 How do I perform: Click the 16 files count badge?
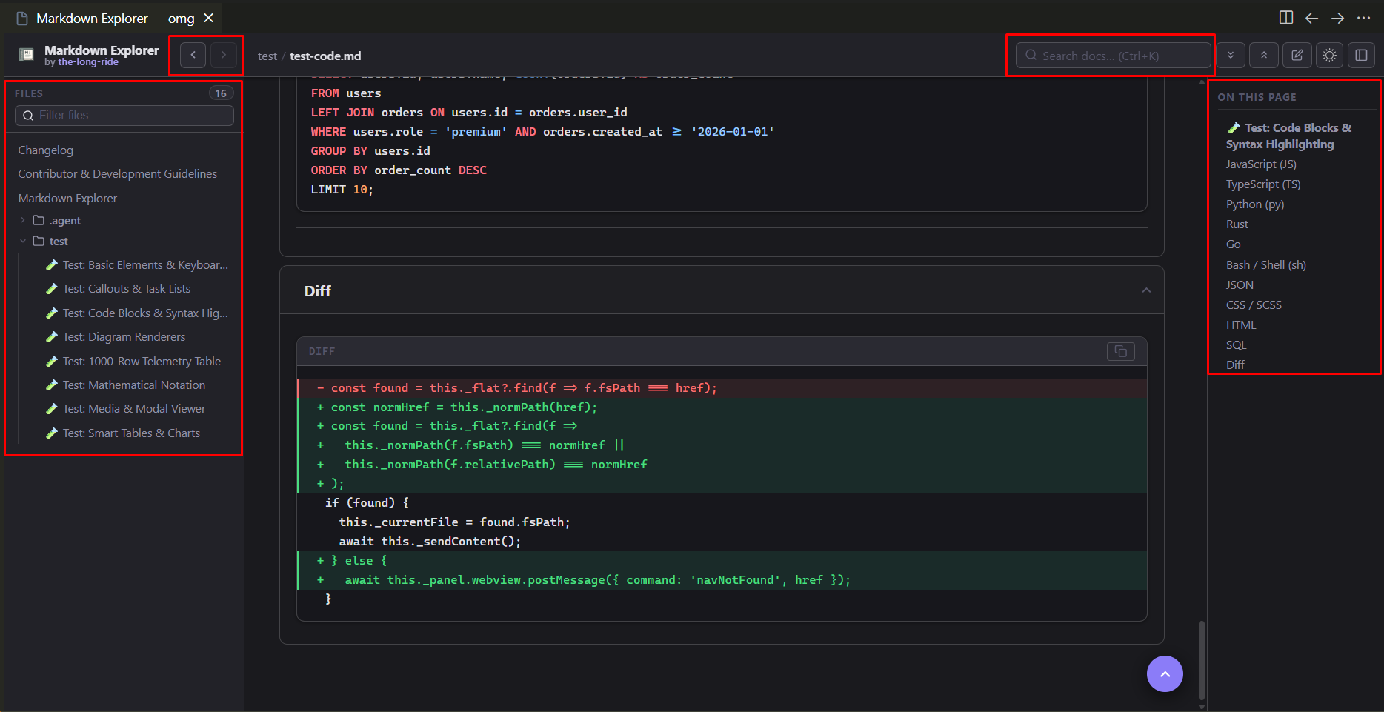click(221, 93)
